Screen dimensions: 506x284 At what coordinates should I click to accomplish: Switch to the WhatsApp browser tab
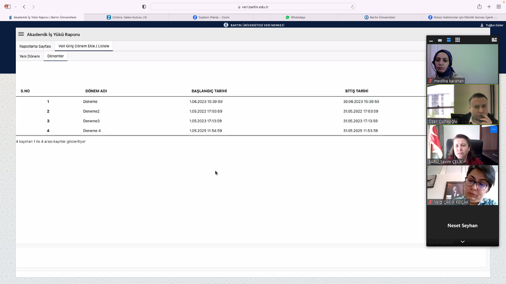(295, 17)
